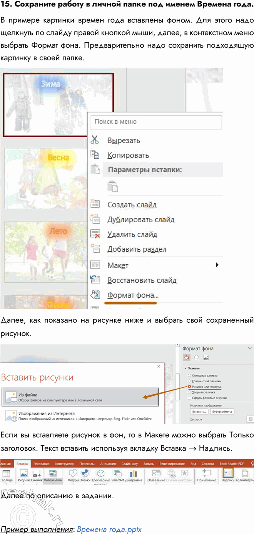Screen dimensions: 254x534
Task: Type in the Поиск в меню field
Action: coord(156,122)
